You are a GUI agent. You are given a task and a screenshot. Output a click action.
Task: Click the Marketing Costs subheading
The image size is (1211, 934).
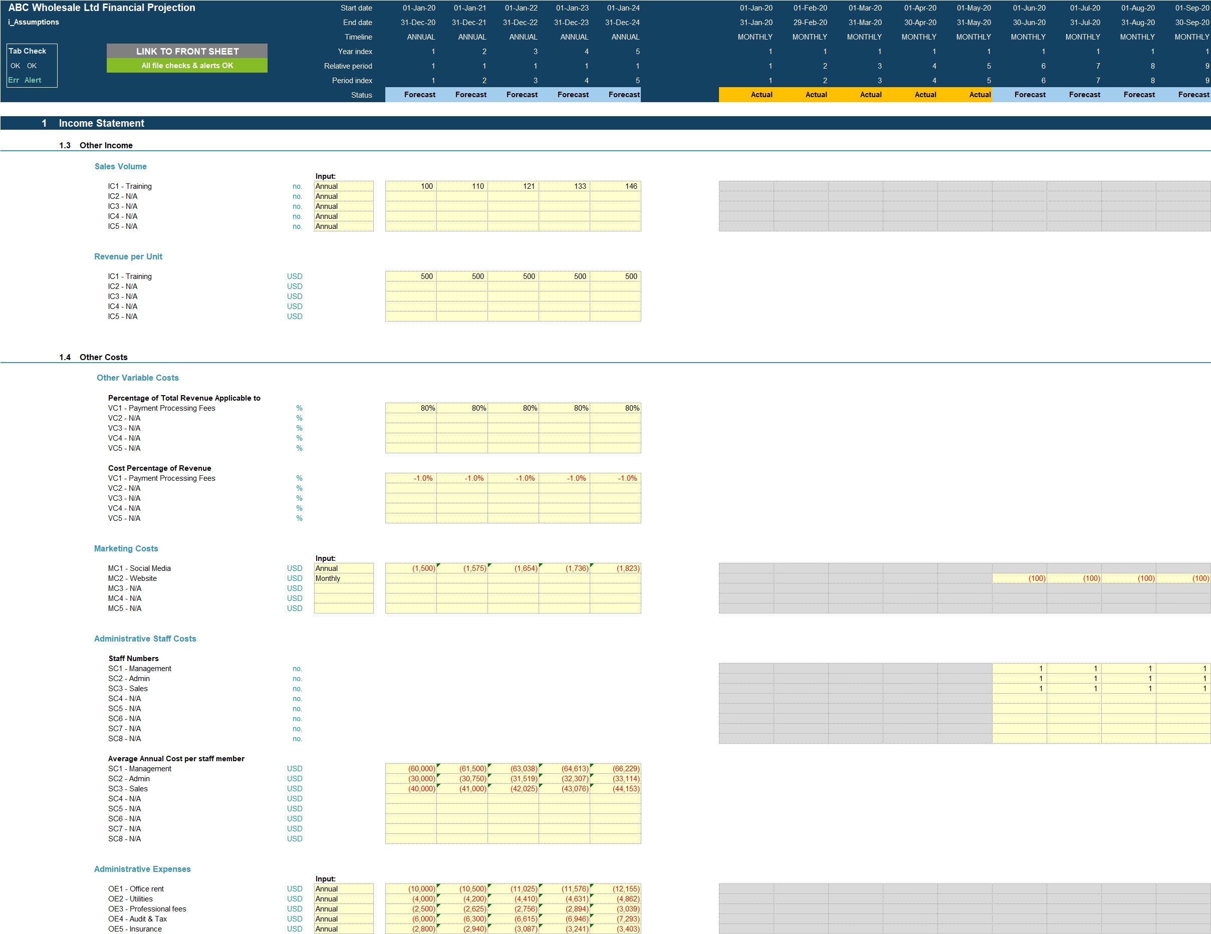tap(126, 548)
